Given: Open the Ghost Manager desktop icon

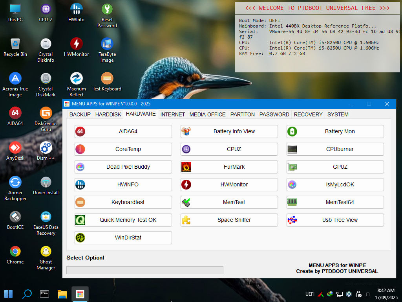Looking at the screenshot, I should [x=46, y=252].
